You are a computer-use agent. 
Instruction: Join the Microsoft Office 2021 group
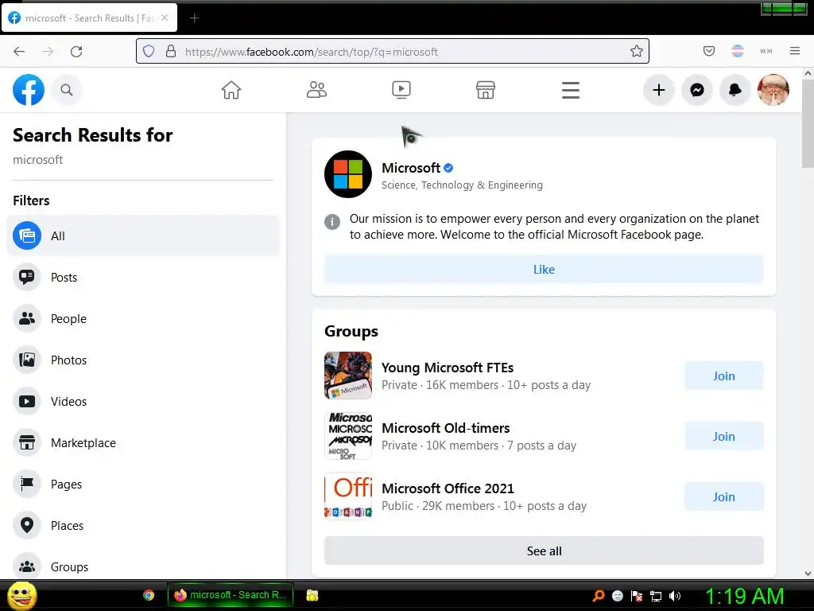coord(723,496)
